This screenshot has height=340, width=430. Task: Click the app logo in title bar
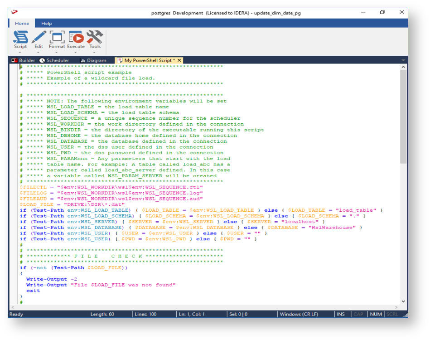click(x=14, y=12)
